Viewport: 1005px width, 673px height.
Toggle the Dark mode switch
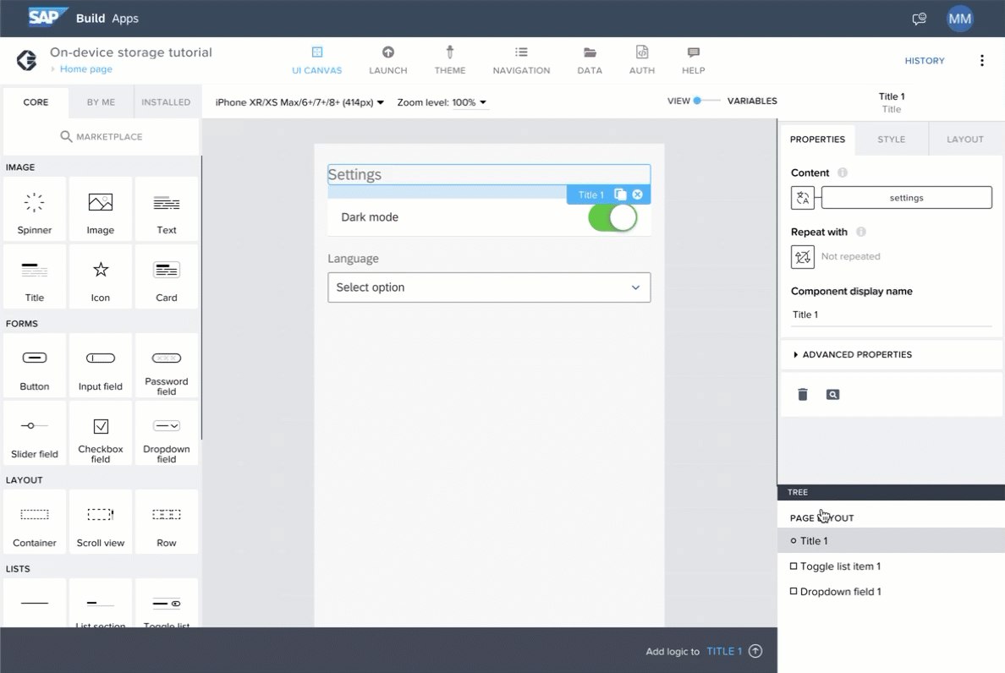tap(612, 218)
